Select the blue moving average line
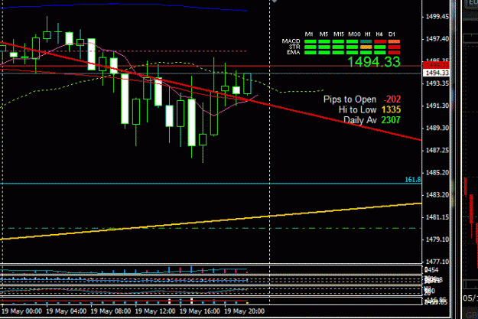The height and width of the screenshot is (319, 478). [x=123, y=5]
